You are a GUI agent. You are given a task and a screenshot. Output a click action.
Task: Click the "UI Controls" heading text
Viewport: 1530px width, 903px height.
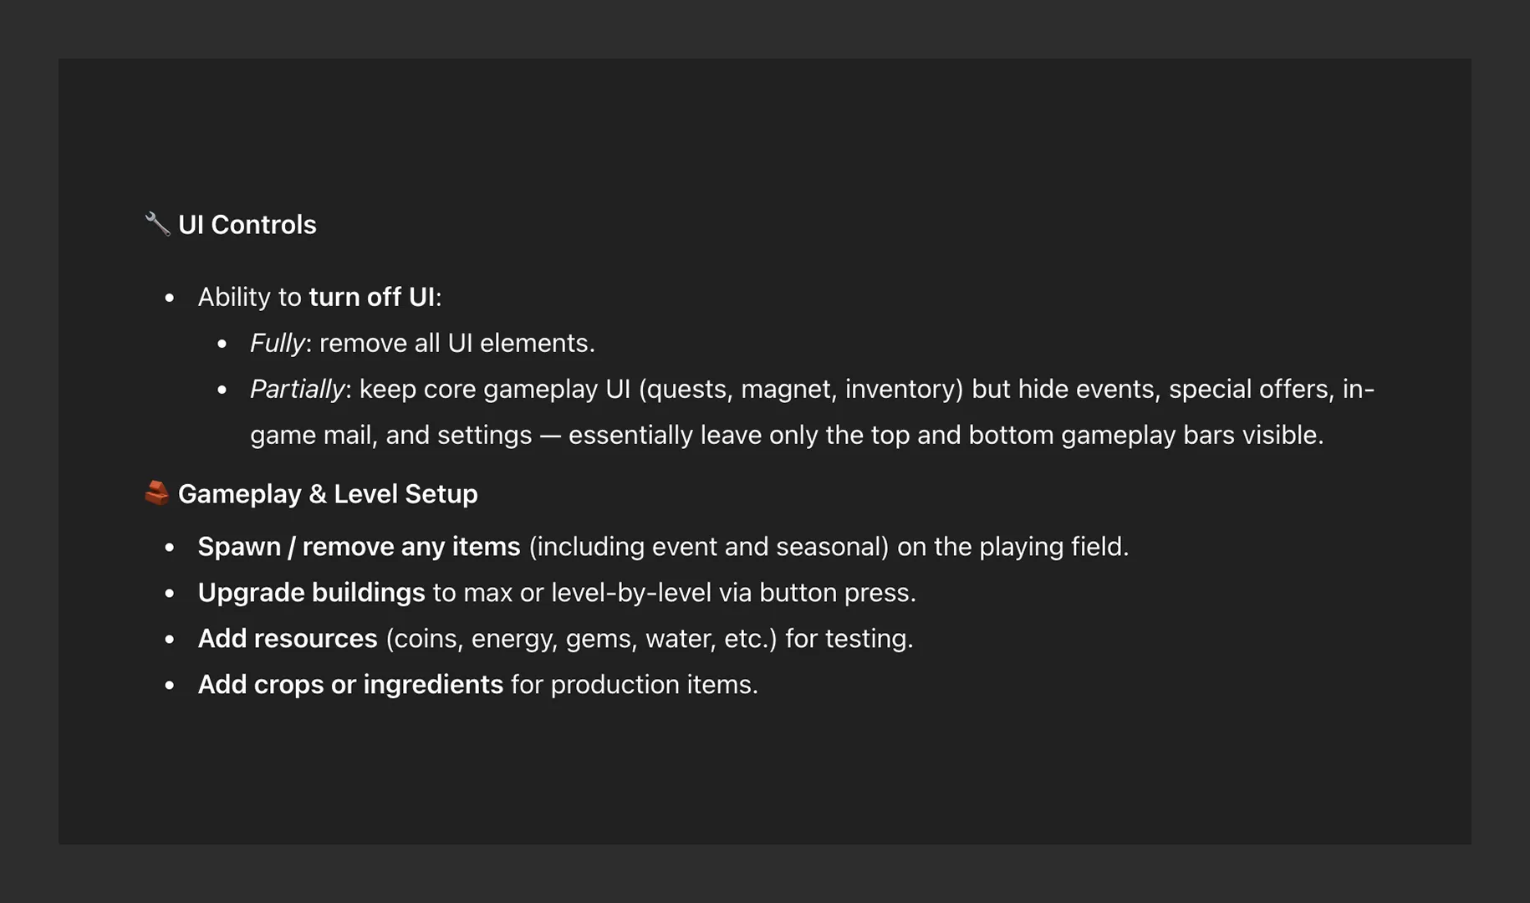coord(247,225)
